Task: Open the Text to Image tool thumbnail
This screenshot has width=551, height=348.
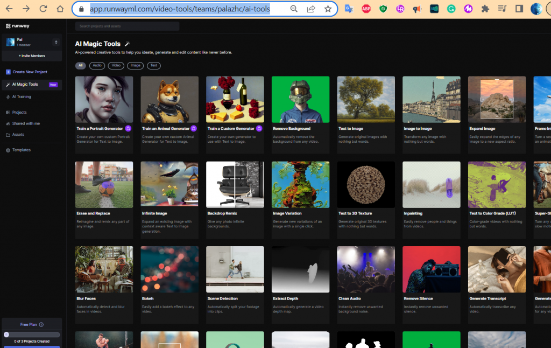Action: coord(366,100)
